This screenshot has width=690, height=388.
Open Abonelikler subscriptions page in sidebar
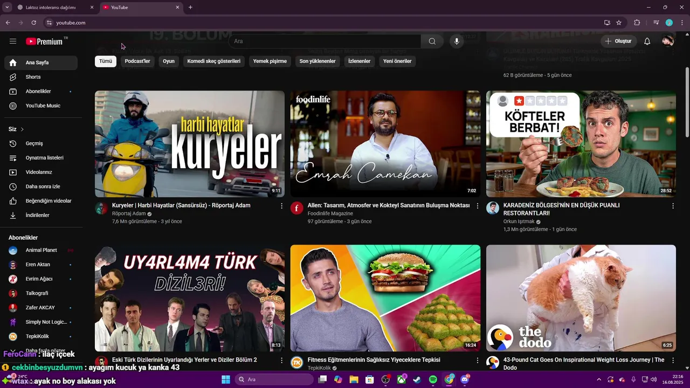click(41, 92)
